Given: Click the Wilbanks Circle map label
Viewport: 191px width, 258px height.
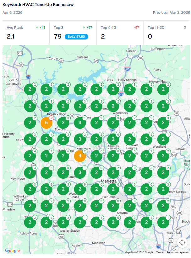Looking at the screenshot, I should [x=20, y=198].
